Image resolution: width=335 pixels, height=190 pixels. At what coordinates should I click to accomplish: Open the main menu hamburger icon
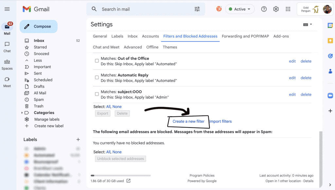pos(7,9)
